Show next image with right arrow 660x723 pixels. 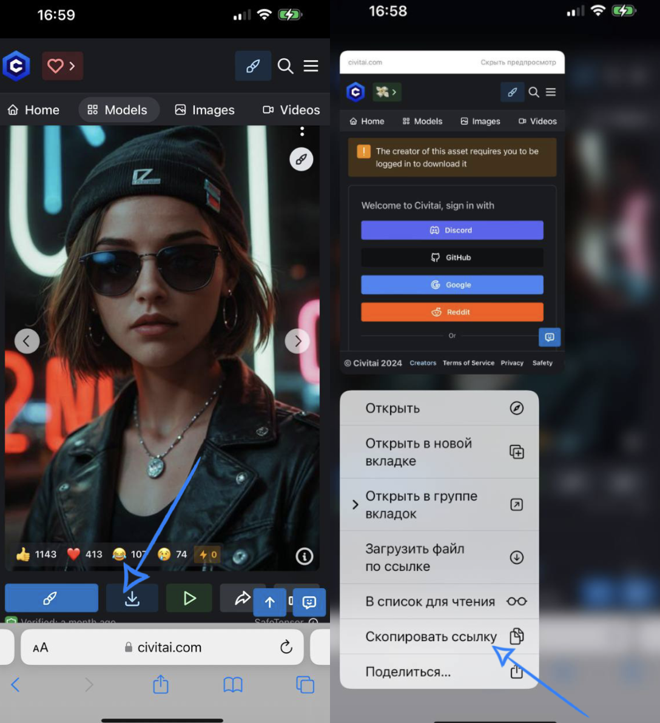point(297,341)
